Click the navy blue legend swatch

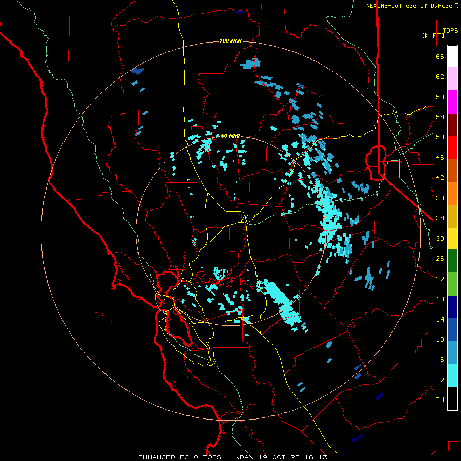(452, 307)
